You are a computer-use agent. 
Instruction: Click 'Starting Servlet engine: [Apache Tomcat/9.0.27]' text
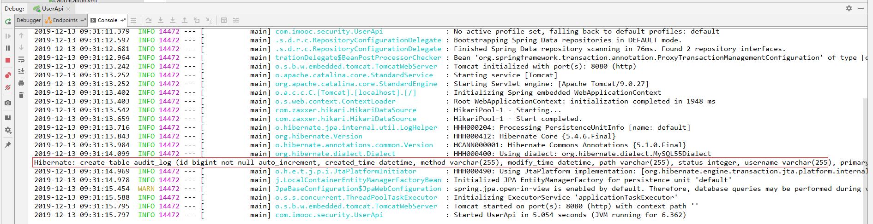tap(551, 84)
